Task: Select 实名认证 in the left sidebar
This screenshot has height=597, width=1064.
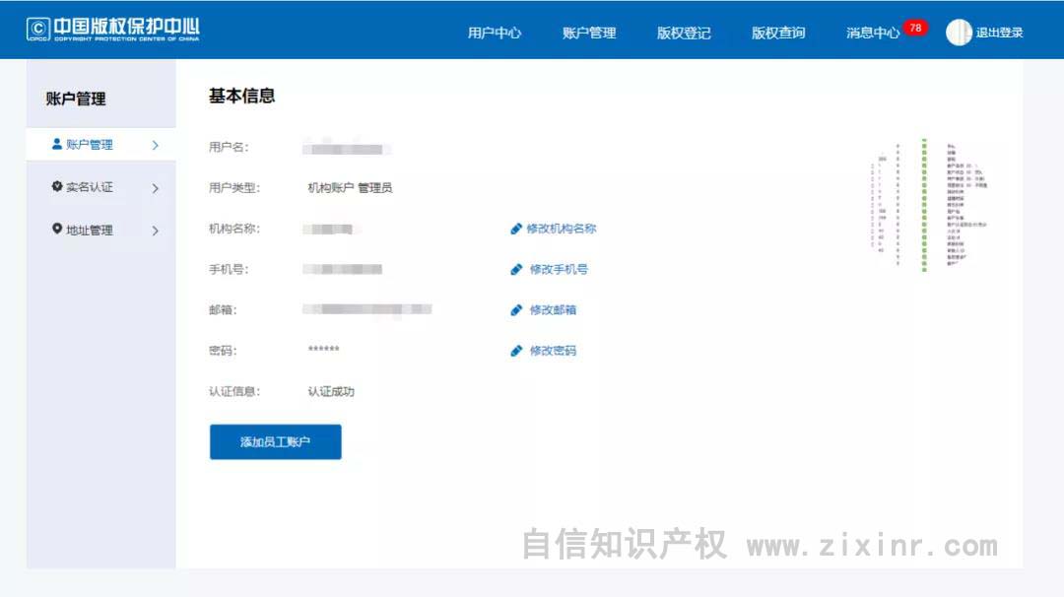Action: click(x=101, y=187)
